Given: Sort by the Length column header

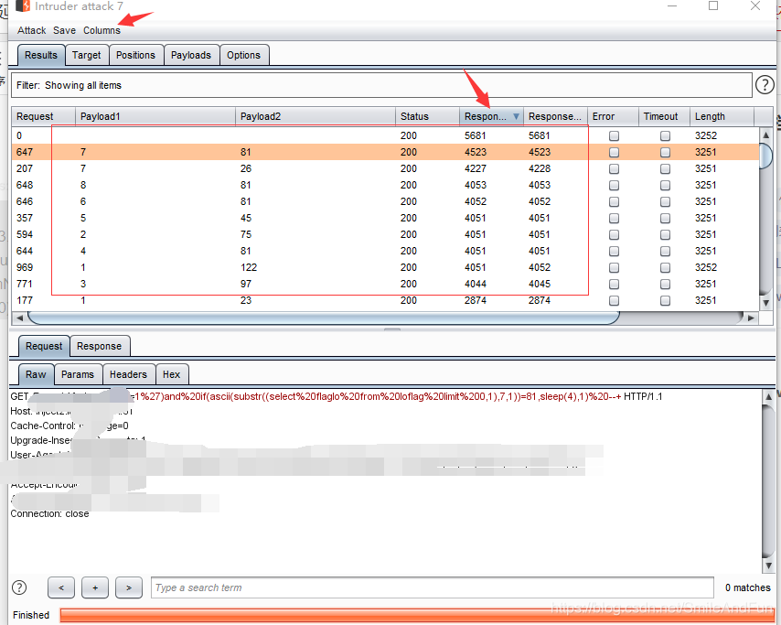Looking at the screenshot, I should click(722, 116).
